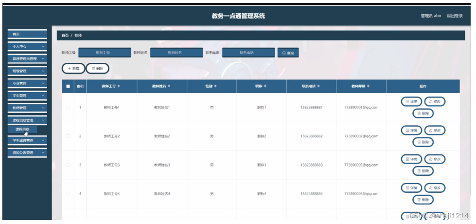Viewport: 476px width, 224px height.
Task: Click 修改 for row 教师工号3
Action: (x=435, y=159)
